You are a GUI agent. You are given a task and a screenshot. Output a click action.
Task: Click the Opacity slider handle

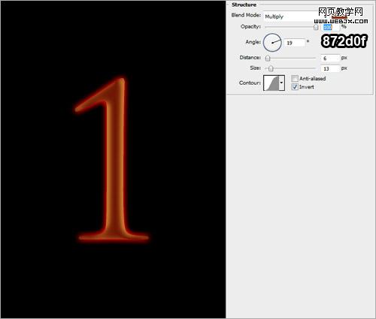[316, 27]
